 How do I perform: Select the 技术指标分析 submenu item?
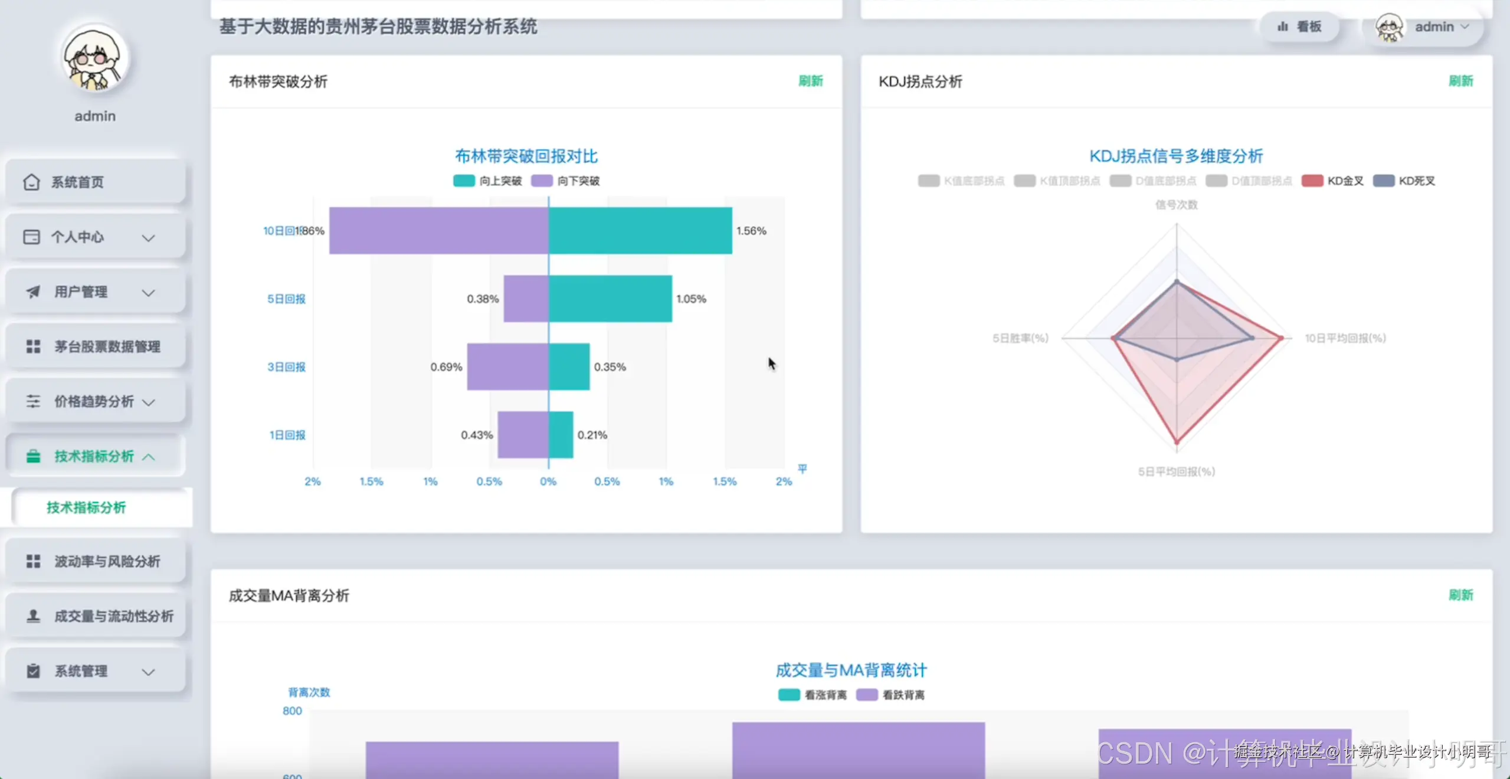coord(86,508)
